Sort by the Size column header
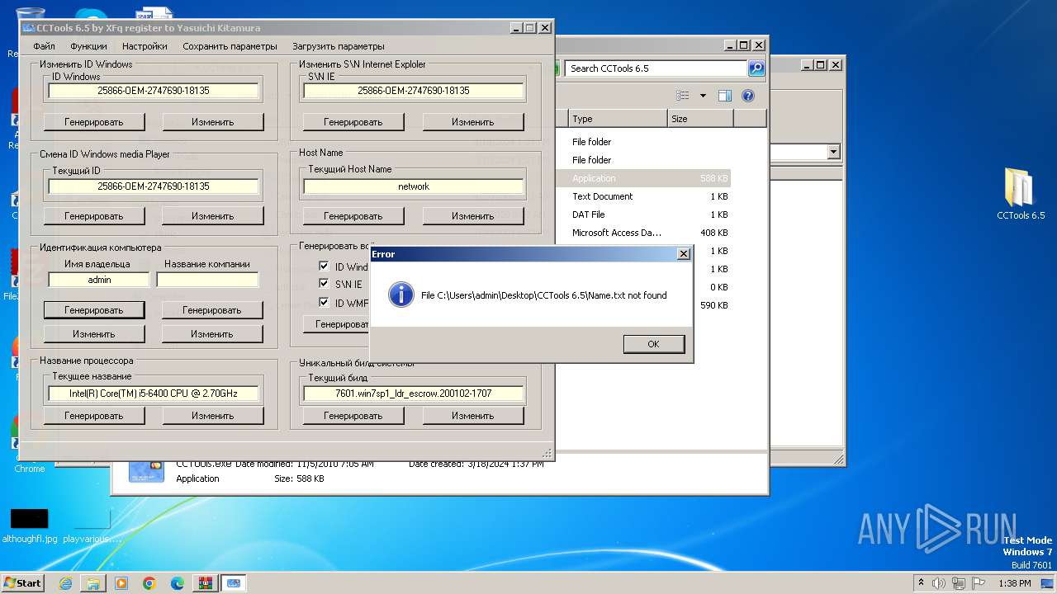The width and height of the screenshot is (1057, 594). point(700,119)
